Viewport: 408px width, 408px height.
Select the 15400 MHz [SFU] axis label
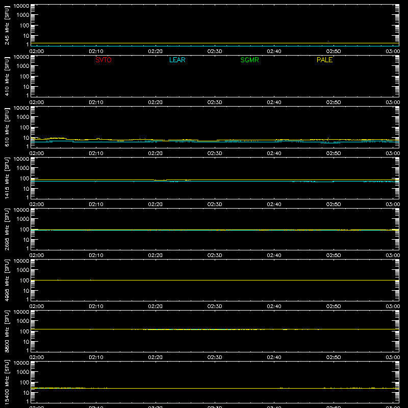[x=7, y=382]
